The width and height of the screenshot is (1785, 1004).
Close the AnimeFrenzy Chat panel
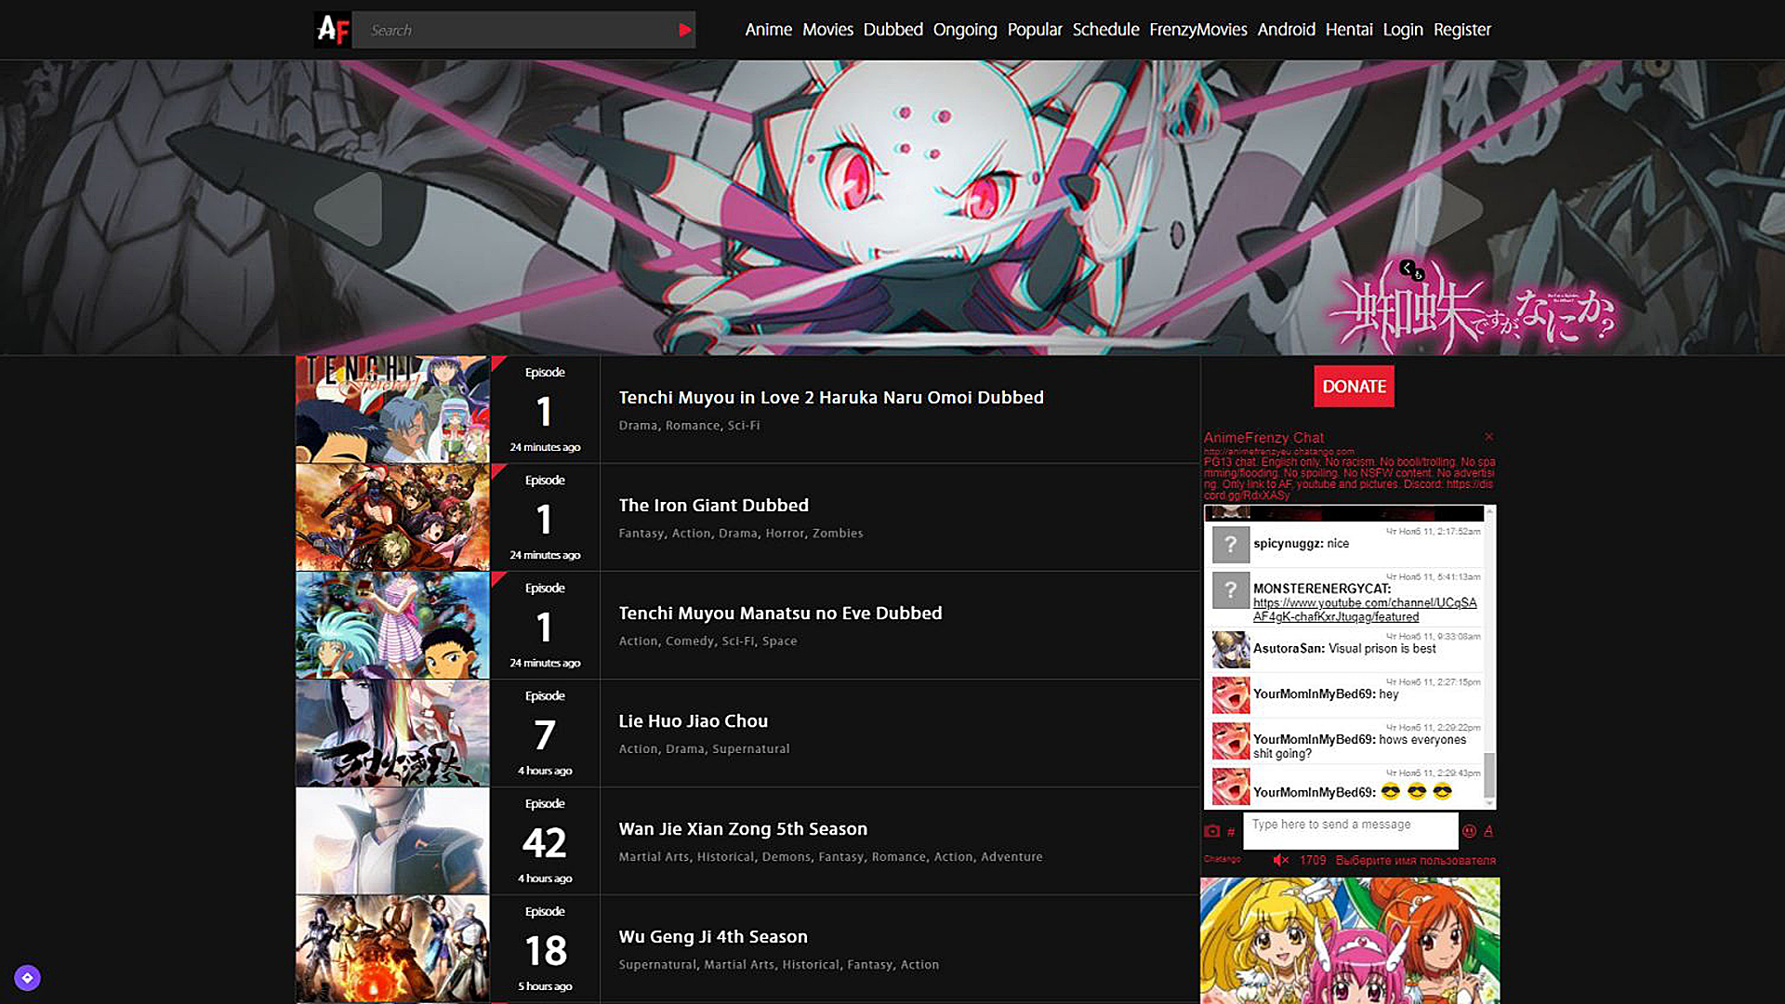[x=1488, y=436]
